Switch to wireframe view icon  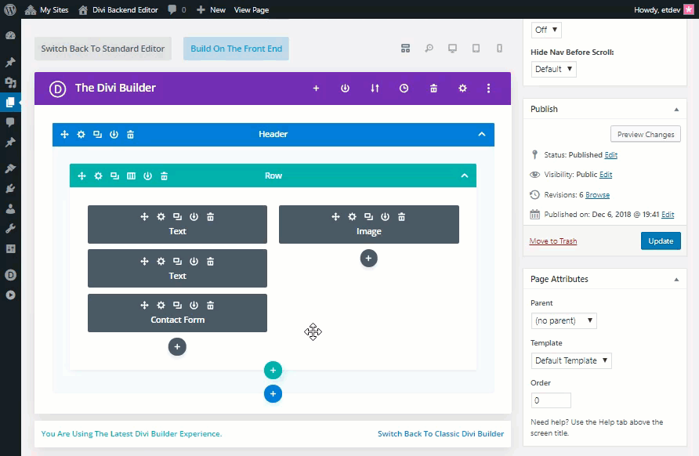pyautogui.click(x=405, y=48)
